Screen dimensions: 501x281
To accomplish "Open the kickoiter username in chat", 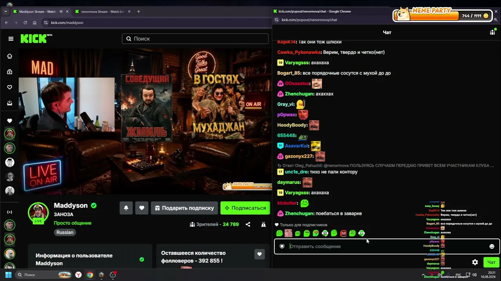I will (287, 203).
